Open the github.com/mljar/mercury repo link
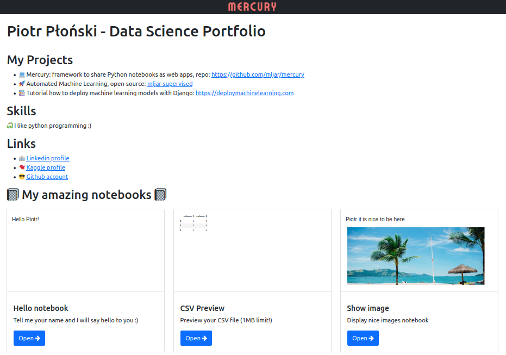The height and width of the screenshot is (355, 506). pyautogui.click(x=258, y=74)
